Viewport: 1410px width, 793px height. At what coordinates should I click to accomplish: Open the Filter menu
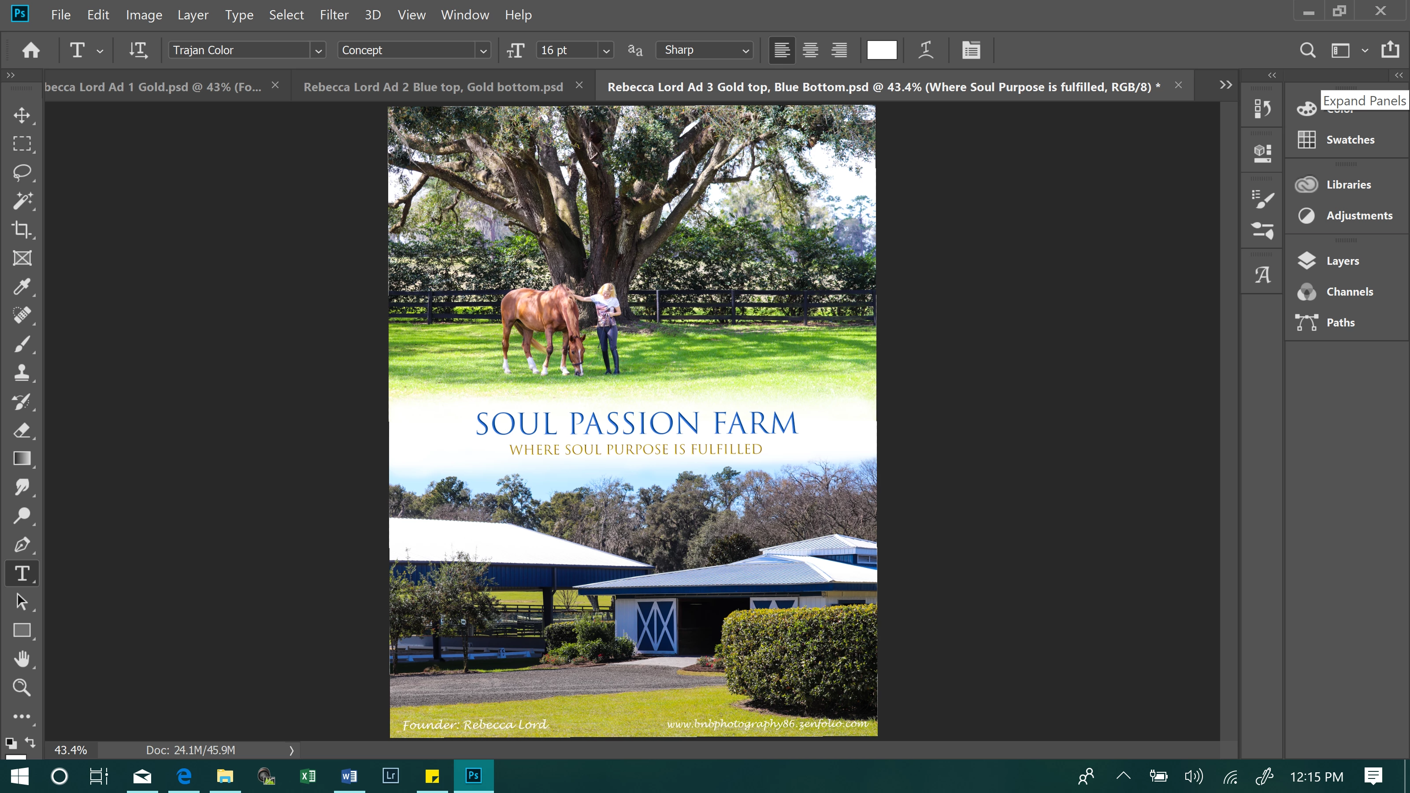(334, 15)
